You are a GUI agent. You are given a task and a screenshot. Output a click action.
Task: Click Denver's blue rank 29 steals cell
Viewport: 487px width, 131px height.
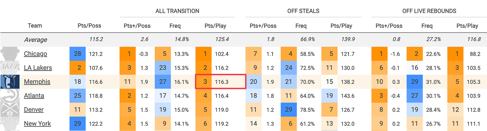tap(289, 109)
